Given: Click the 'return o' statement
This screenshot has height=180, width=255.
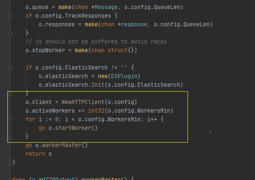Looking at the screenshot, I should (39, 154).
